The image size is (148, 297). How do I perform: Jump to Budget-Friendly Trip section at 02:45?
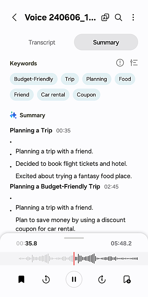(x=64, y=187)
